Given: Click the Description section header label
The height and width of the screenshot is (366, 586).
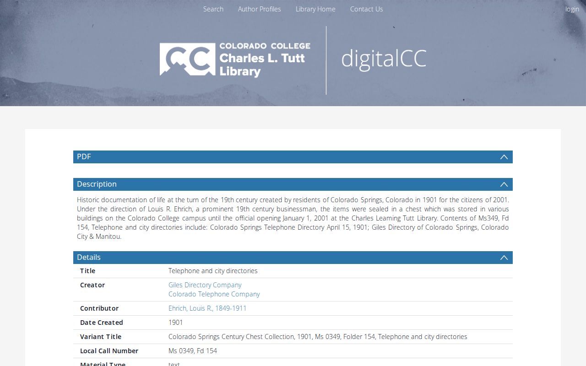Looking at the screenshot, I should tap(97, 184).
